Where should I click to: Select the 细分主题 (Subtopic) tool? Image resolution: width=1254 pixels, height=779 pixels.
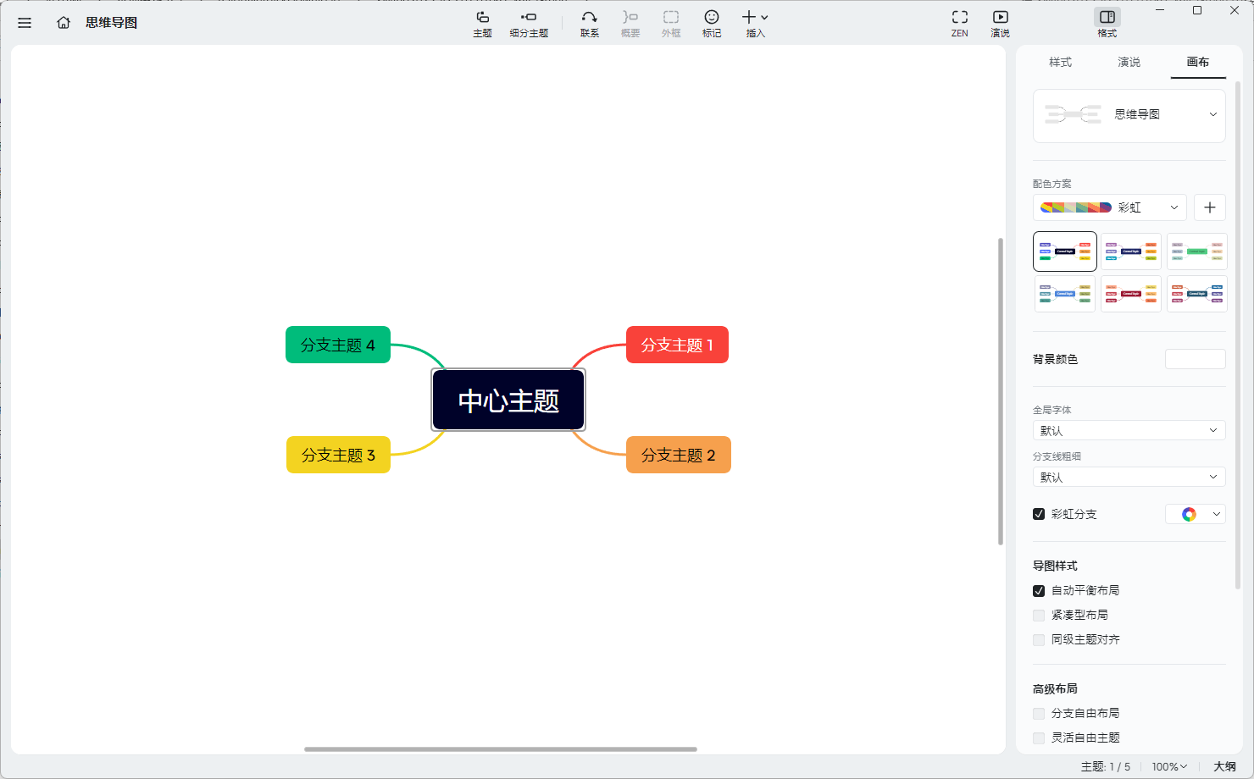[x=530, y=22]
